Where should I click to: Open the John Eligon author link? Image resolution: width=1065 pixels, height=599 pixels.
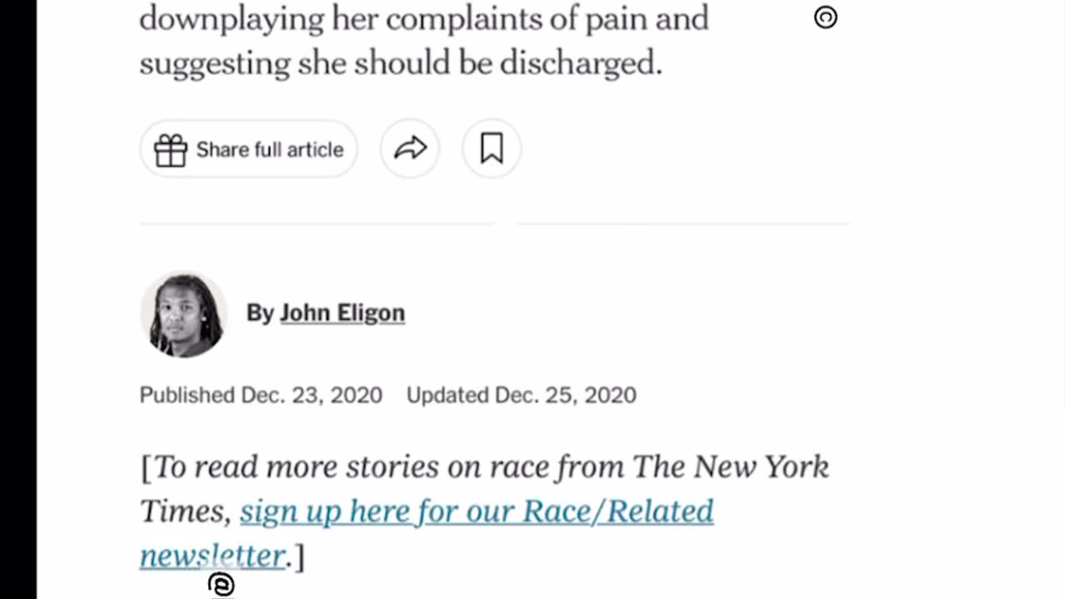(342, 313)
